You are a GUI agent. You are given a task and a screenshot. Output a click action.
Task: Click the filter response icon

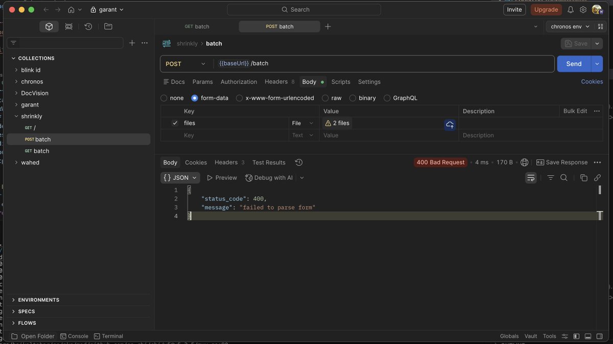[551, 178]
